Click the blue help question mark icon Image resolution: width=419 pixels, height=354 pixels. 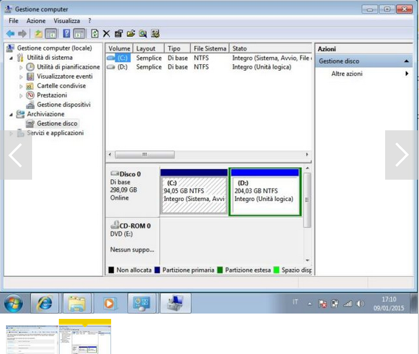[67, 34]
